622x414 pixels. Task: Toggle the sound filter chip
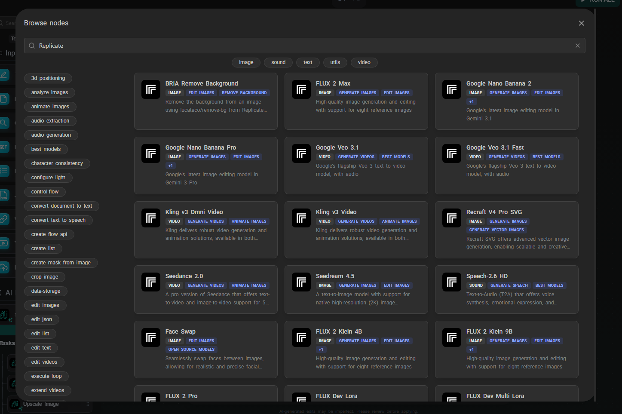pyautogui.click(x=278, y=62)
